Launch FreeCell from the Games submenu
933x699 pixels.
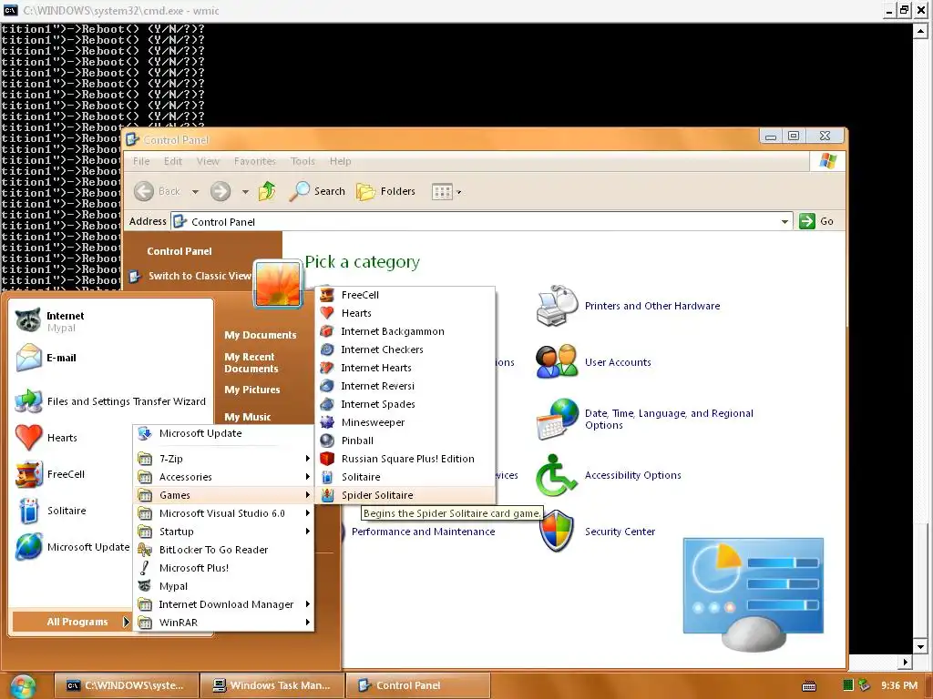pyautogui.click(x=405, y=295)
